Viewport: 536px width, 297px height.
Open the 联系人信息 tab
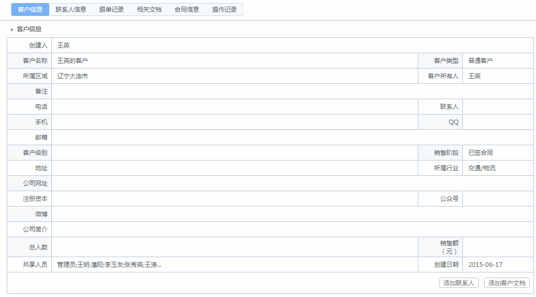pyautogui.click(x=71, y=10)
